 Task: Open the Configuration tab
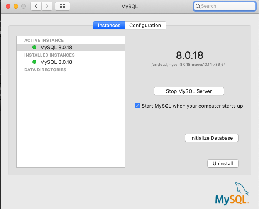[146, 25]
